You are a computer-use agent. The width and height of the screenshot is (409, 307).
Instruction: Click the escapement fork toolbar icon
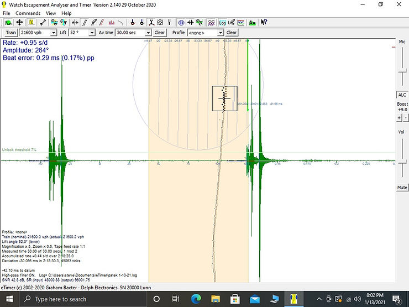coord(150,23)
